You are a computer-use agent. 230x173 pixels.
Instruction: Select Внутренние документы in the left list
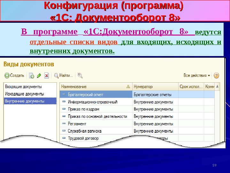coord(30,101)
